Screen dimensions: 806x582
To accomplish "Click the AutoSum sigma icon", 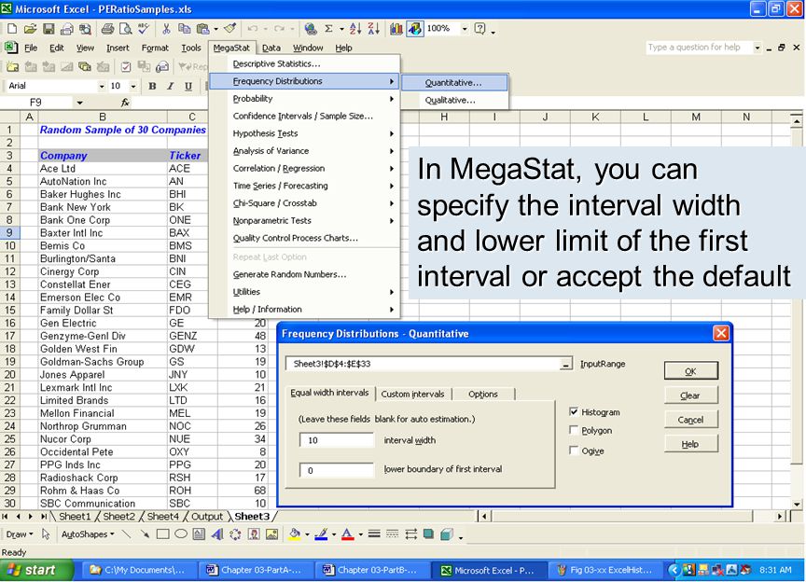I will point(328,29).
